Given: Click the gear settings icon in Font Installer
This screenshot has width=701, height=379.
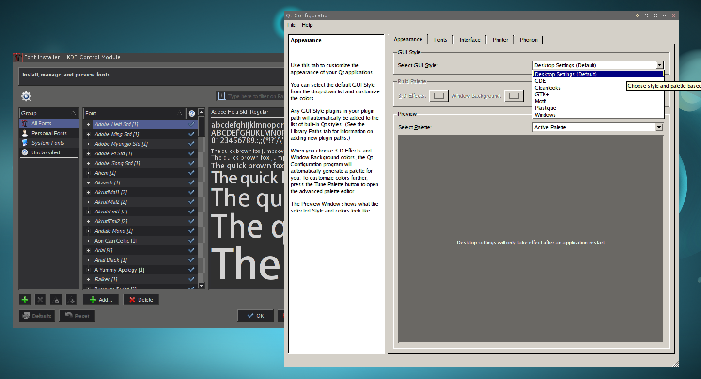Looking at the screenshot, I should [x=26, y=96].
